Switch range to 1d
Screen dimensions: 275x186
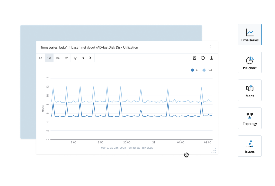coord(41,58)
